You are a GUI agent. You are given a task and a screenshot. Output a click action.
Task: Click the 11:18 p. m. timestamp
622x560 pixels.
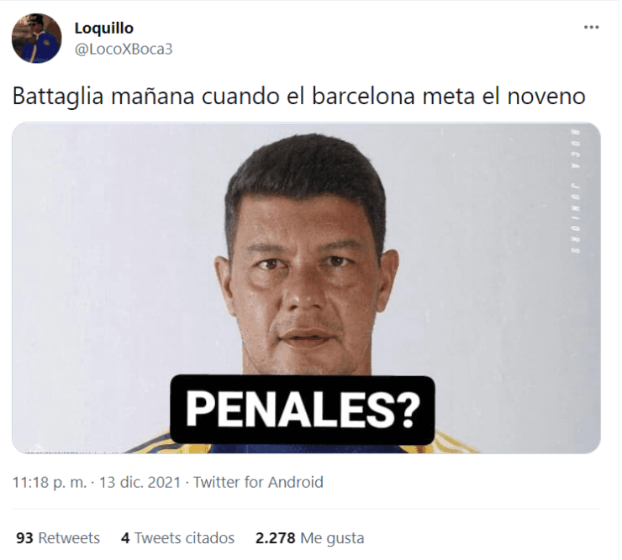[50, 482]
